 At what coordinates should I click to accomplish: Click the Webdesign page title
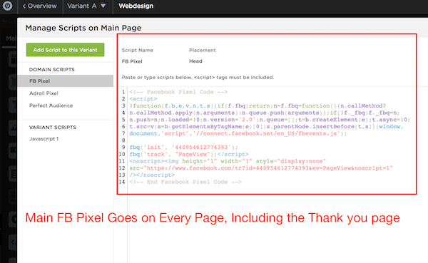(x=136, y=6)
